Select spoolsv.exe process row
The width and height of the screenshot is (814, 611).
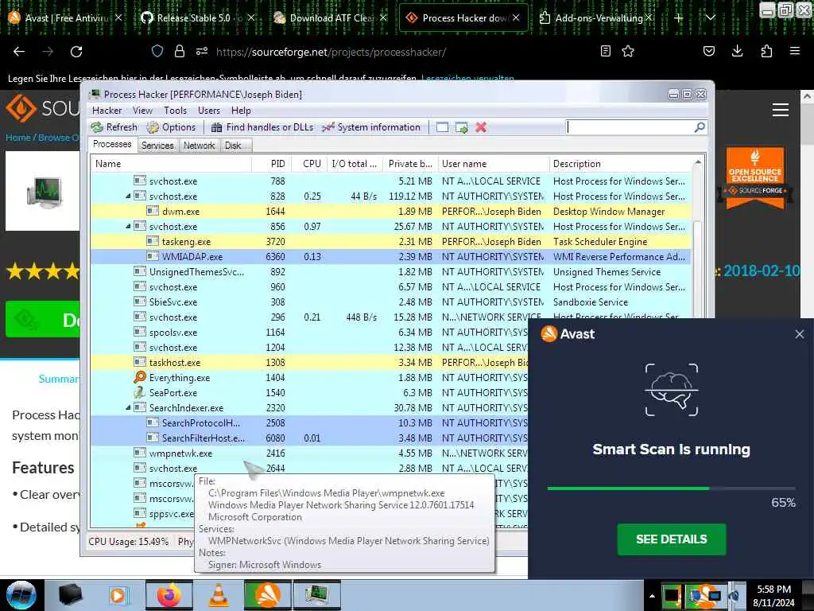pos(309,332)
